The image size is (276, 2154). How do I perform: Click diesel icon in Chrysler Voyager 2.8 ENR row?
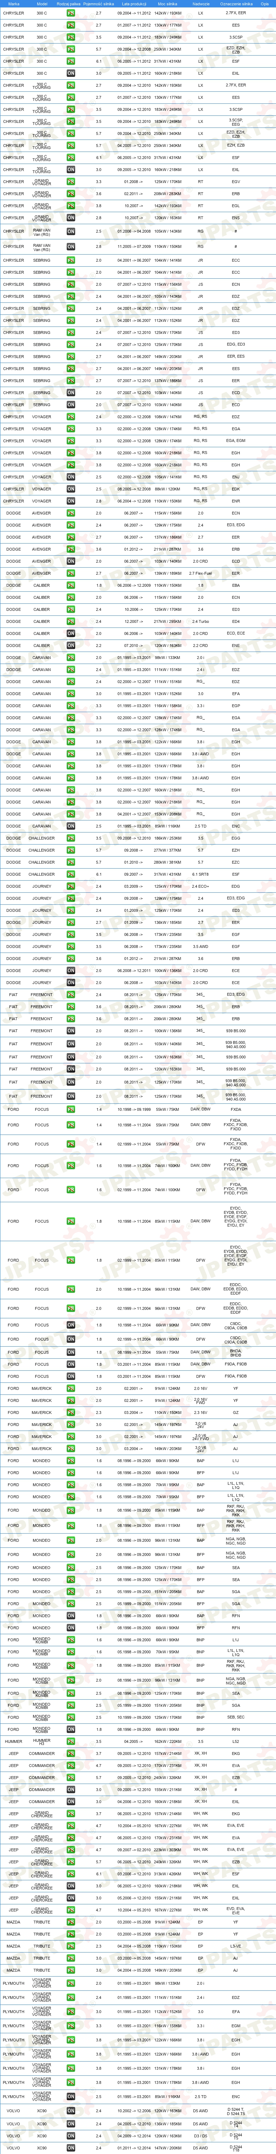pos(71,501)
